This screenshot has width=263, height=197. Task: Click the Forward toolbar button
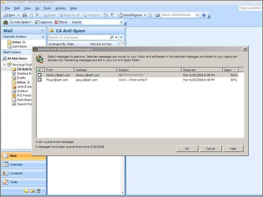point(91,15)
